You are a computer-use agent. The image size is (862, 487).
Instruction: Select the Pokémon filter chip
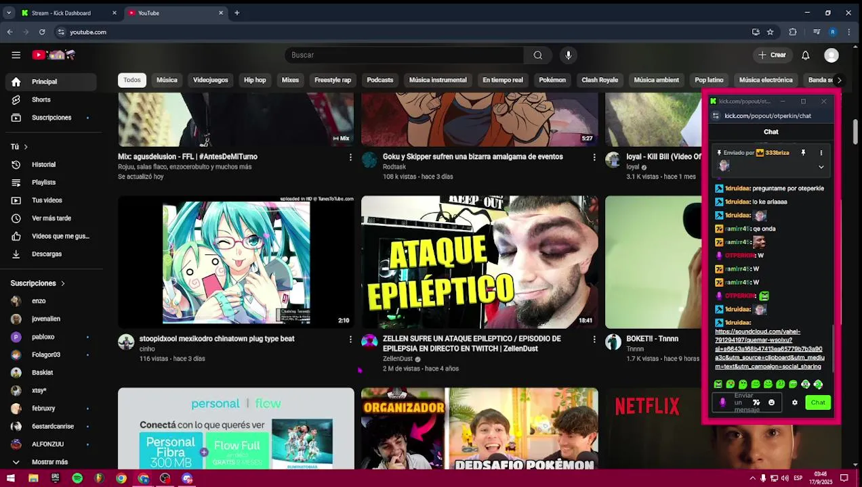pos(552,80)
